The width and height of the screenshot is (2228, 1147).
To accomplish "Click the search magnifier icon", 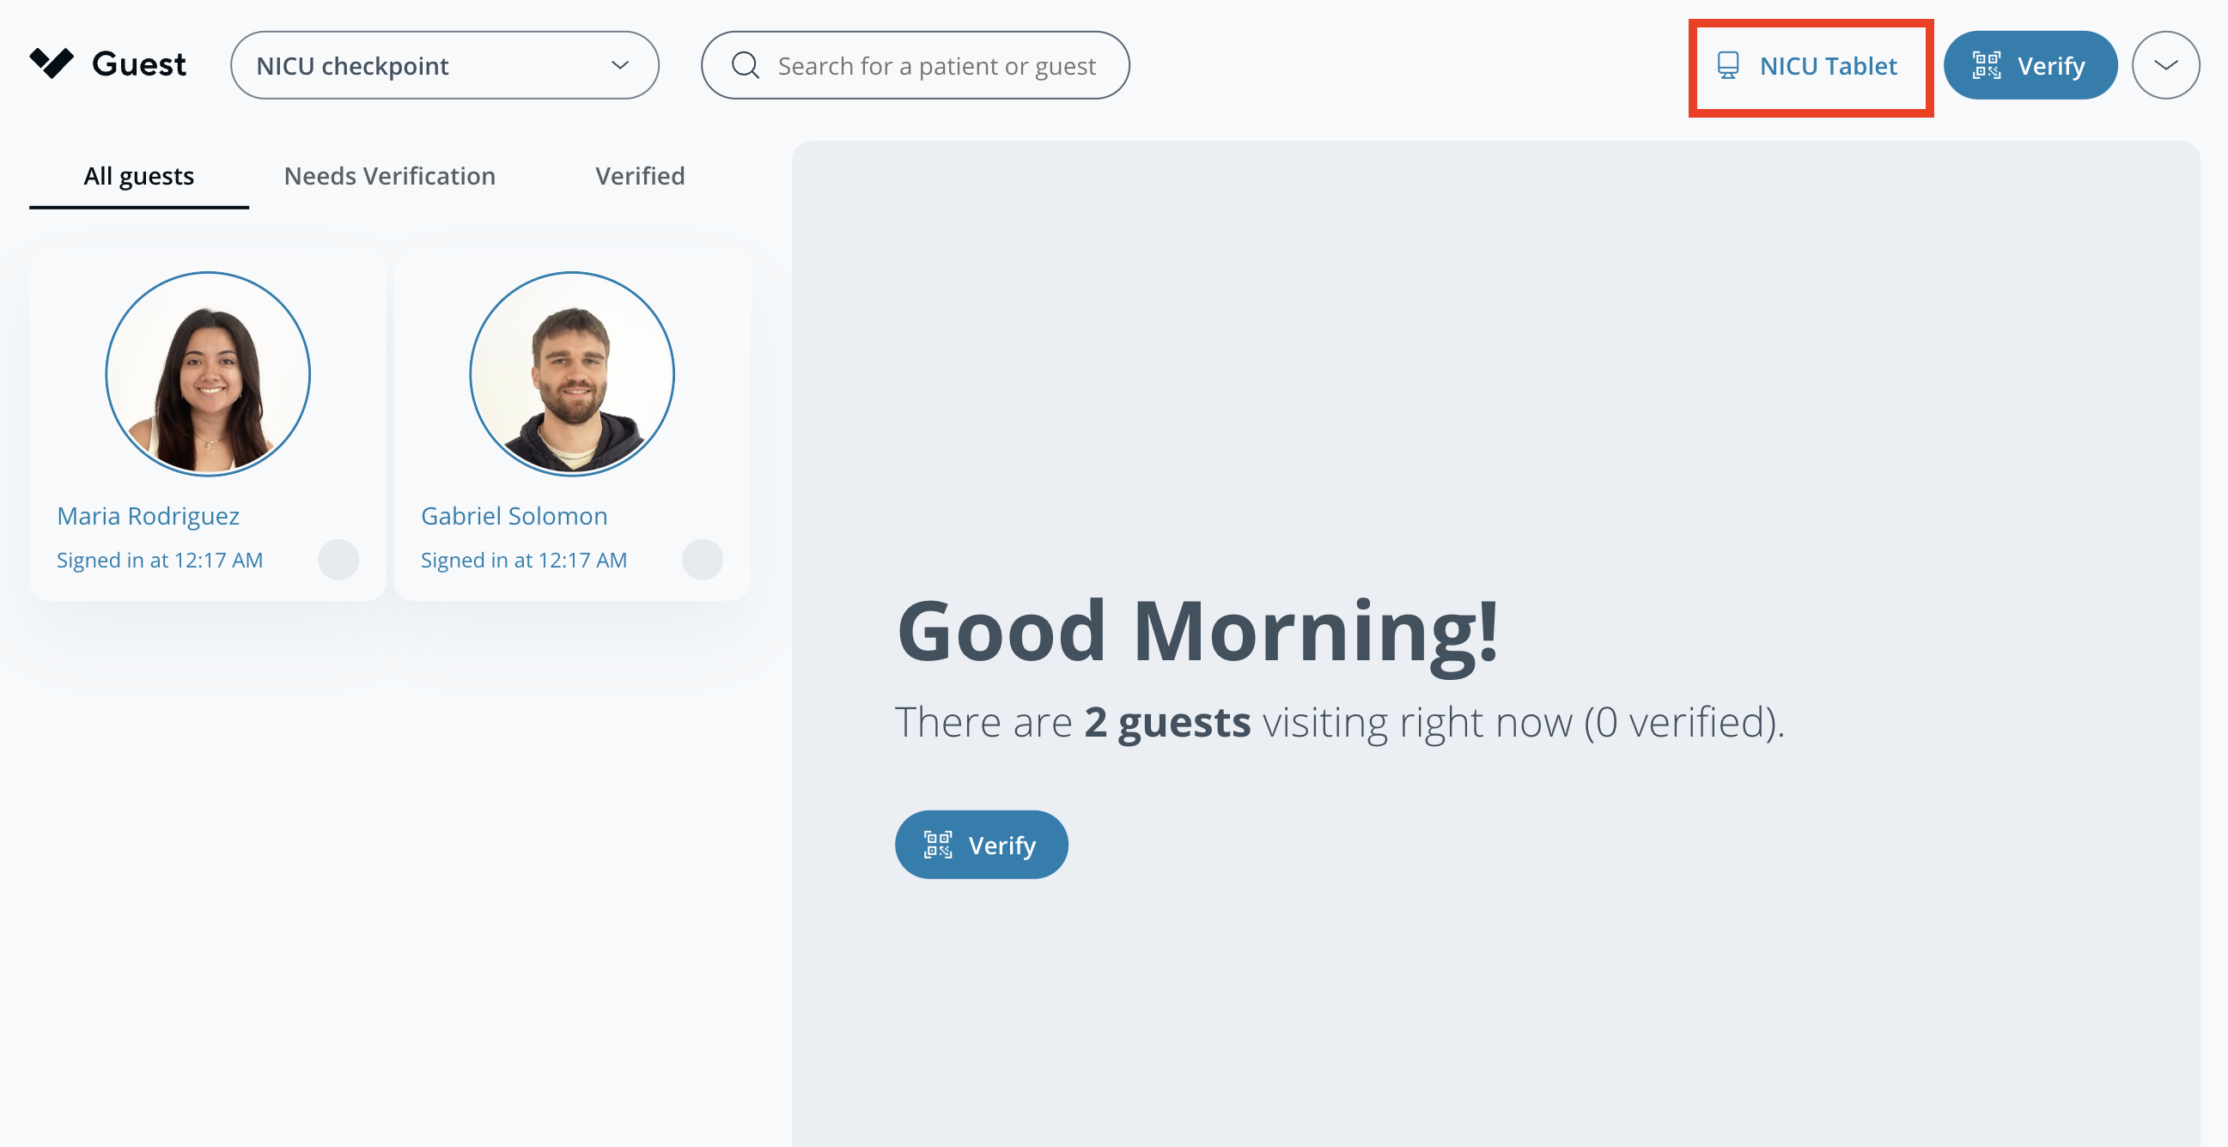I will pyautogui.click(x=745, y=66).
